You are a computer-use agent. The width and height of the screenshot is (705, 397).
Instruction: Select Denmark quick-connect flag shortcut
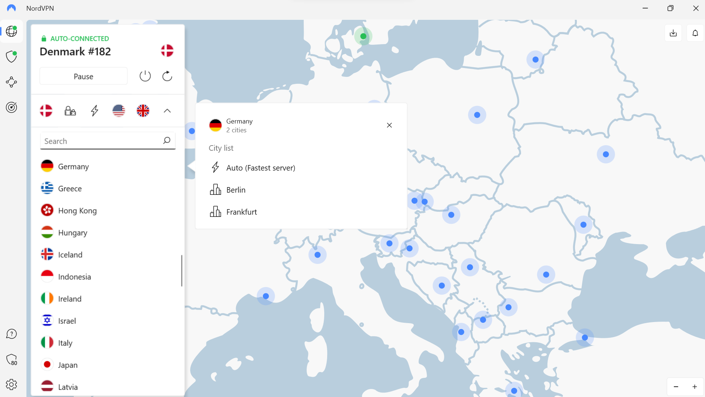pos(46,111)
